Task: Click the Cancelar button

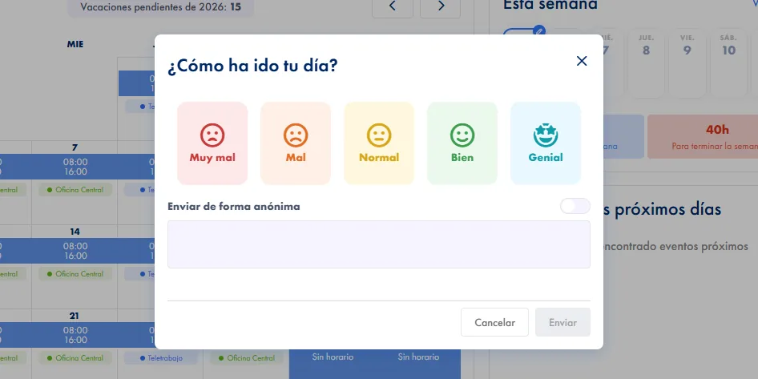Action: (494, 322)
